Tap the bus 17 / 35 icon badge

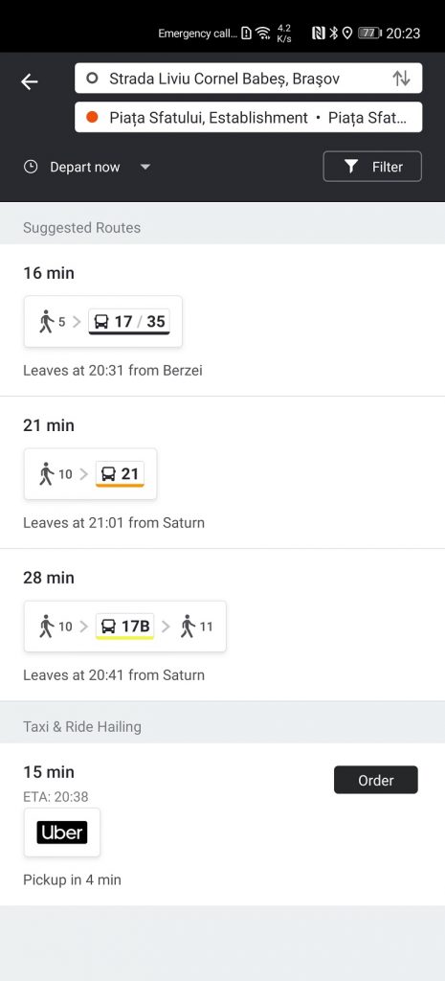click(x=129, y=322)
